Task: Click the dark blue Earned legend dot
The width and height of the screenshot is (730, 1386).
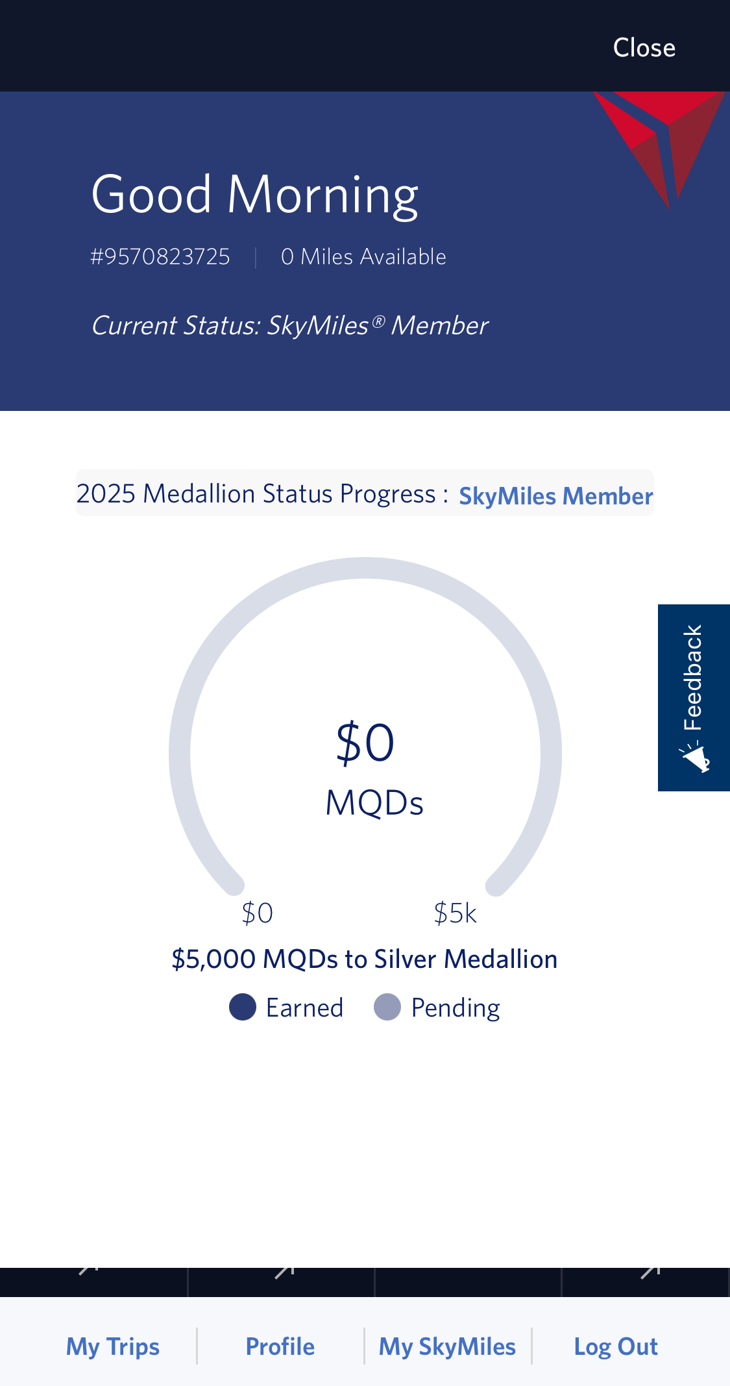Action: tap(243, 1007)
